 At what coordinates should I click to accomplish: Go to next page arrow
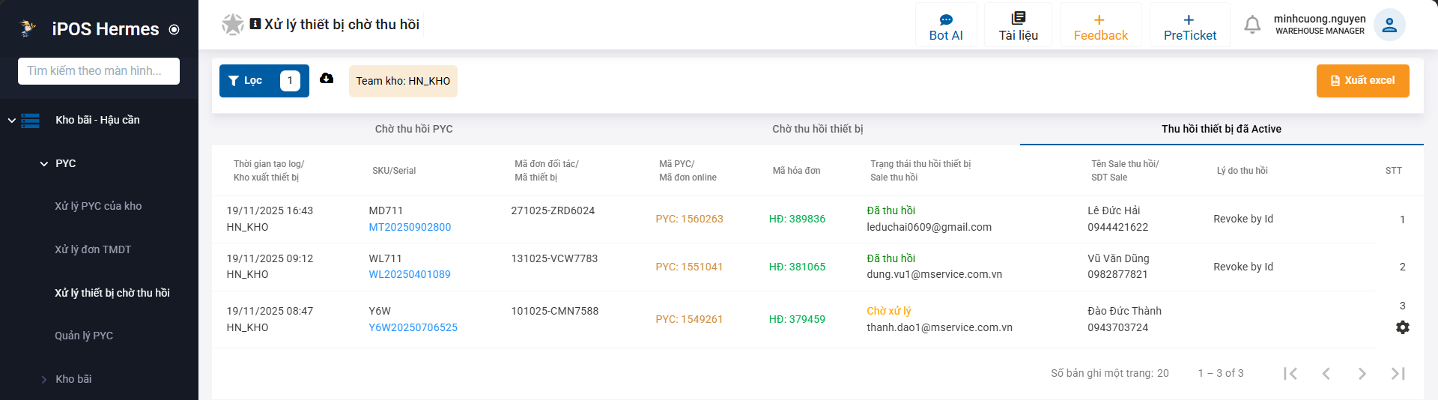tap(1362, 373)
